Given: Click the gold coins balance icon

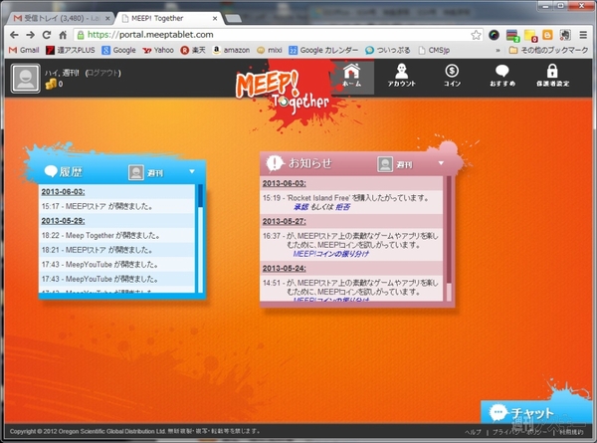Looking at the screenshot, I should click(x=51, y=85).
